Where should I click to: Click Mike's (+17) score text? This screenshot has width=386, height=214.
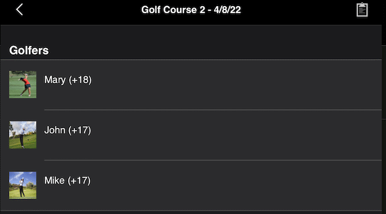(x=79, y=180)
